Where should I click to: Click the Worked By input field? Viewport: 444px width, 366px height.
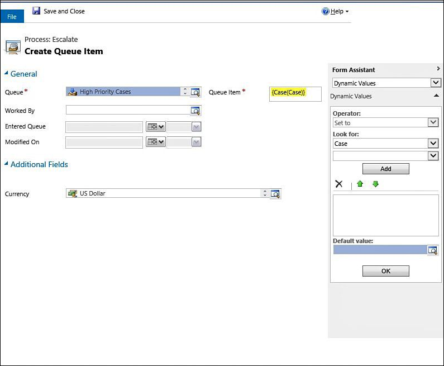coord(128,110)
